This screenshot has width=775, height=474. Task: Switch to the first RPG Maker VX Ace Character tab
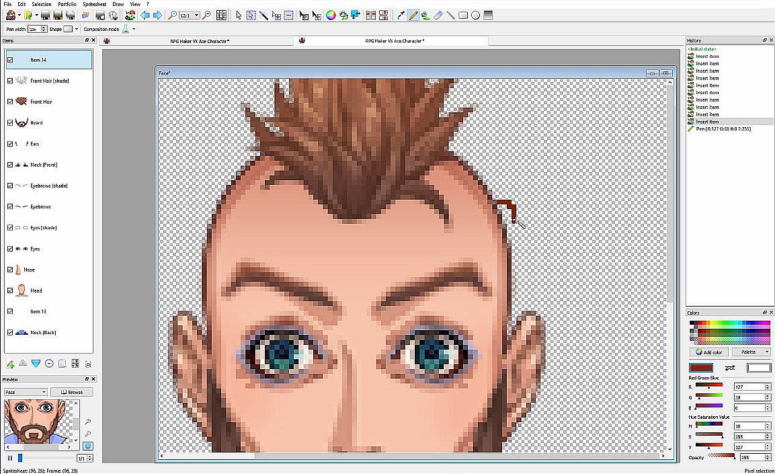pos(196,41)
